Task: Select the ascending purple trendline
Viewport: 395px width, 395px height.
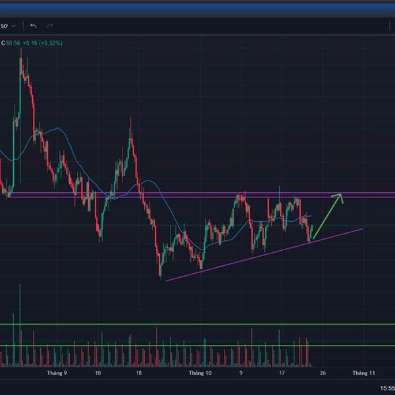Action: [x=263, y=255]
